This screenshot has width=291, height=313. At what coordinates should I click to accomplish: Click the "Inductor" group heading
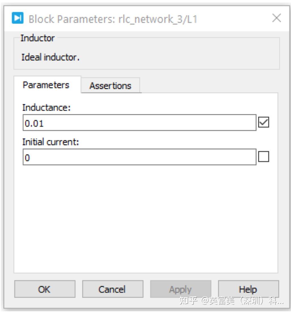[38, 38]
